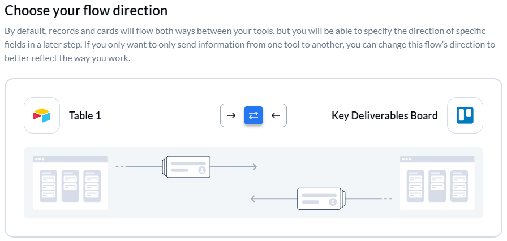Select one-way flow from Table 1 to Trello
Screen dimensions: 507x241
(231, 115)
